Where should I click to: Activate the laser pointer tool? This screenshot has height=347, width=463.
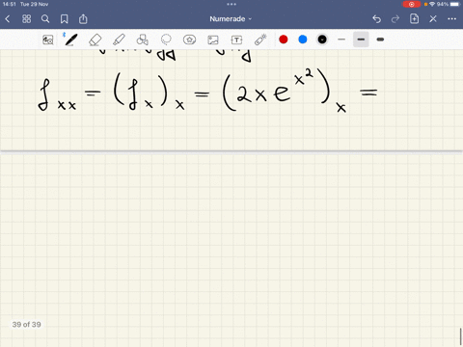pyautogui.click(x=260, y=40)
